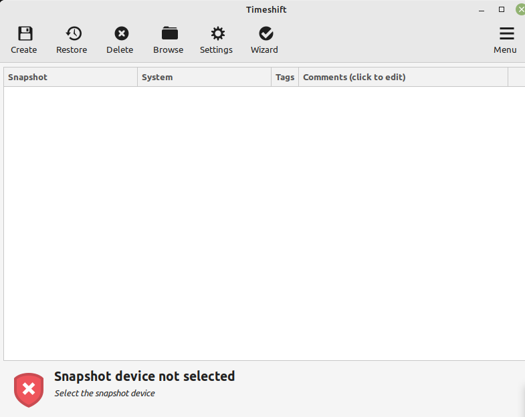Click the Comments (click to edit) header

click(403, 77)
